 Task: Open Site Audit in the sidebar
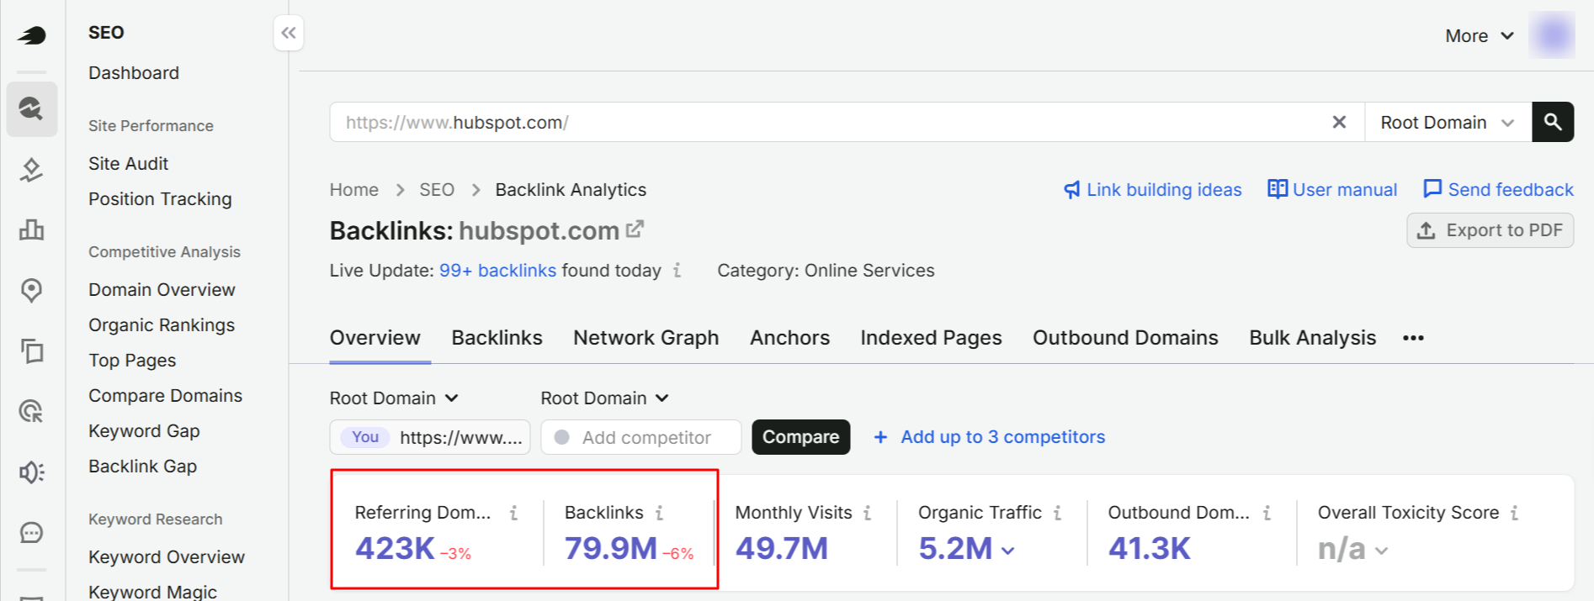[x=128, y=164]
